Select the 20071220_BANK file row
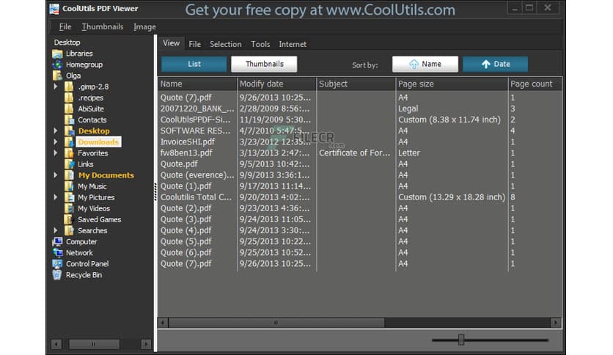Screen dimensions: 613x355 [360, 109]
